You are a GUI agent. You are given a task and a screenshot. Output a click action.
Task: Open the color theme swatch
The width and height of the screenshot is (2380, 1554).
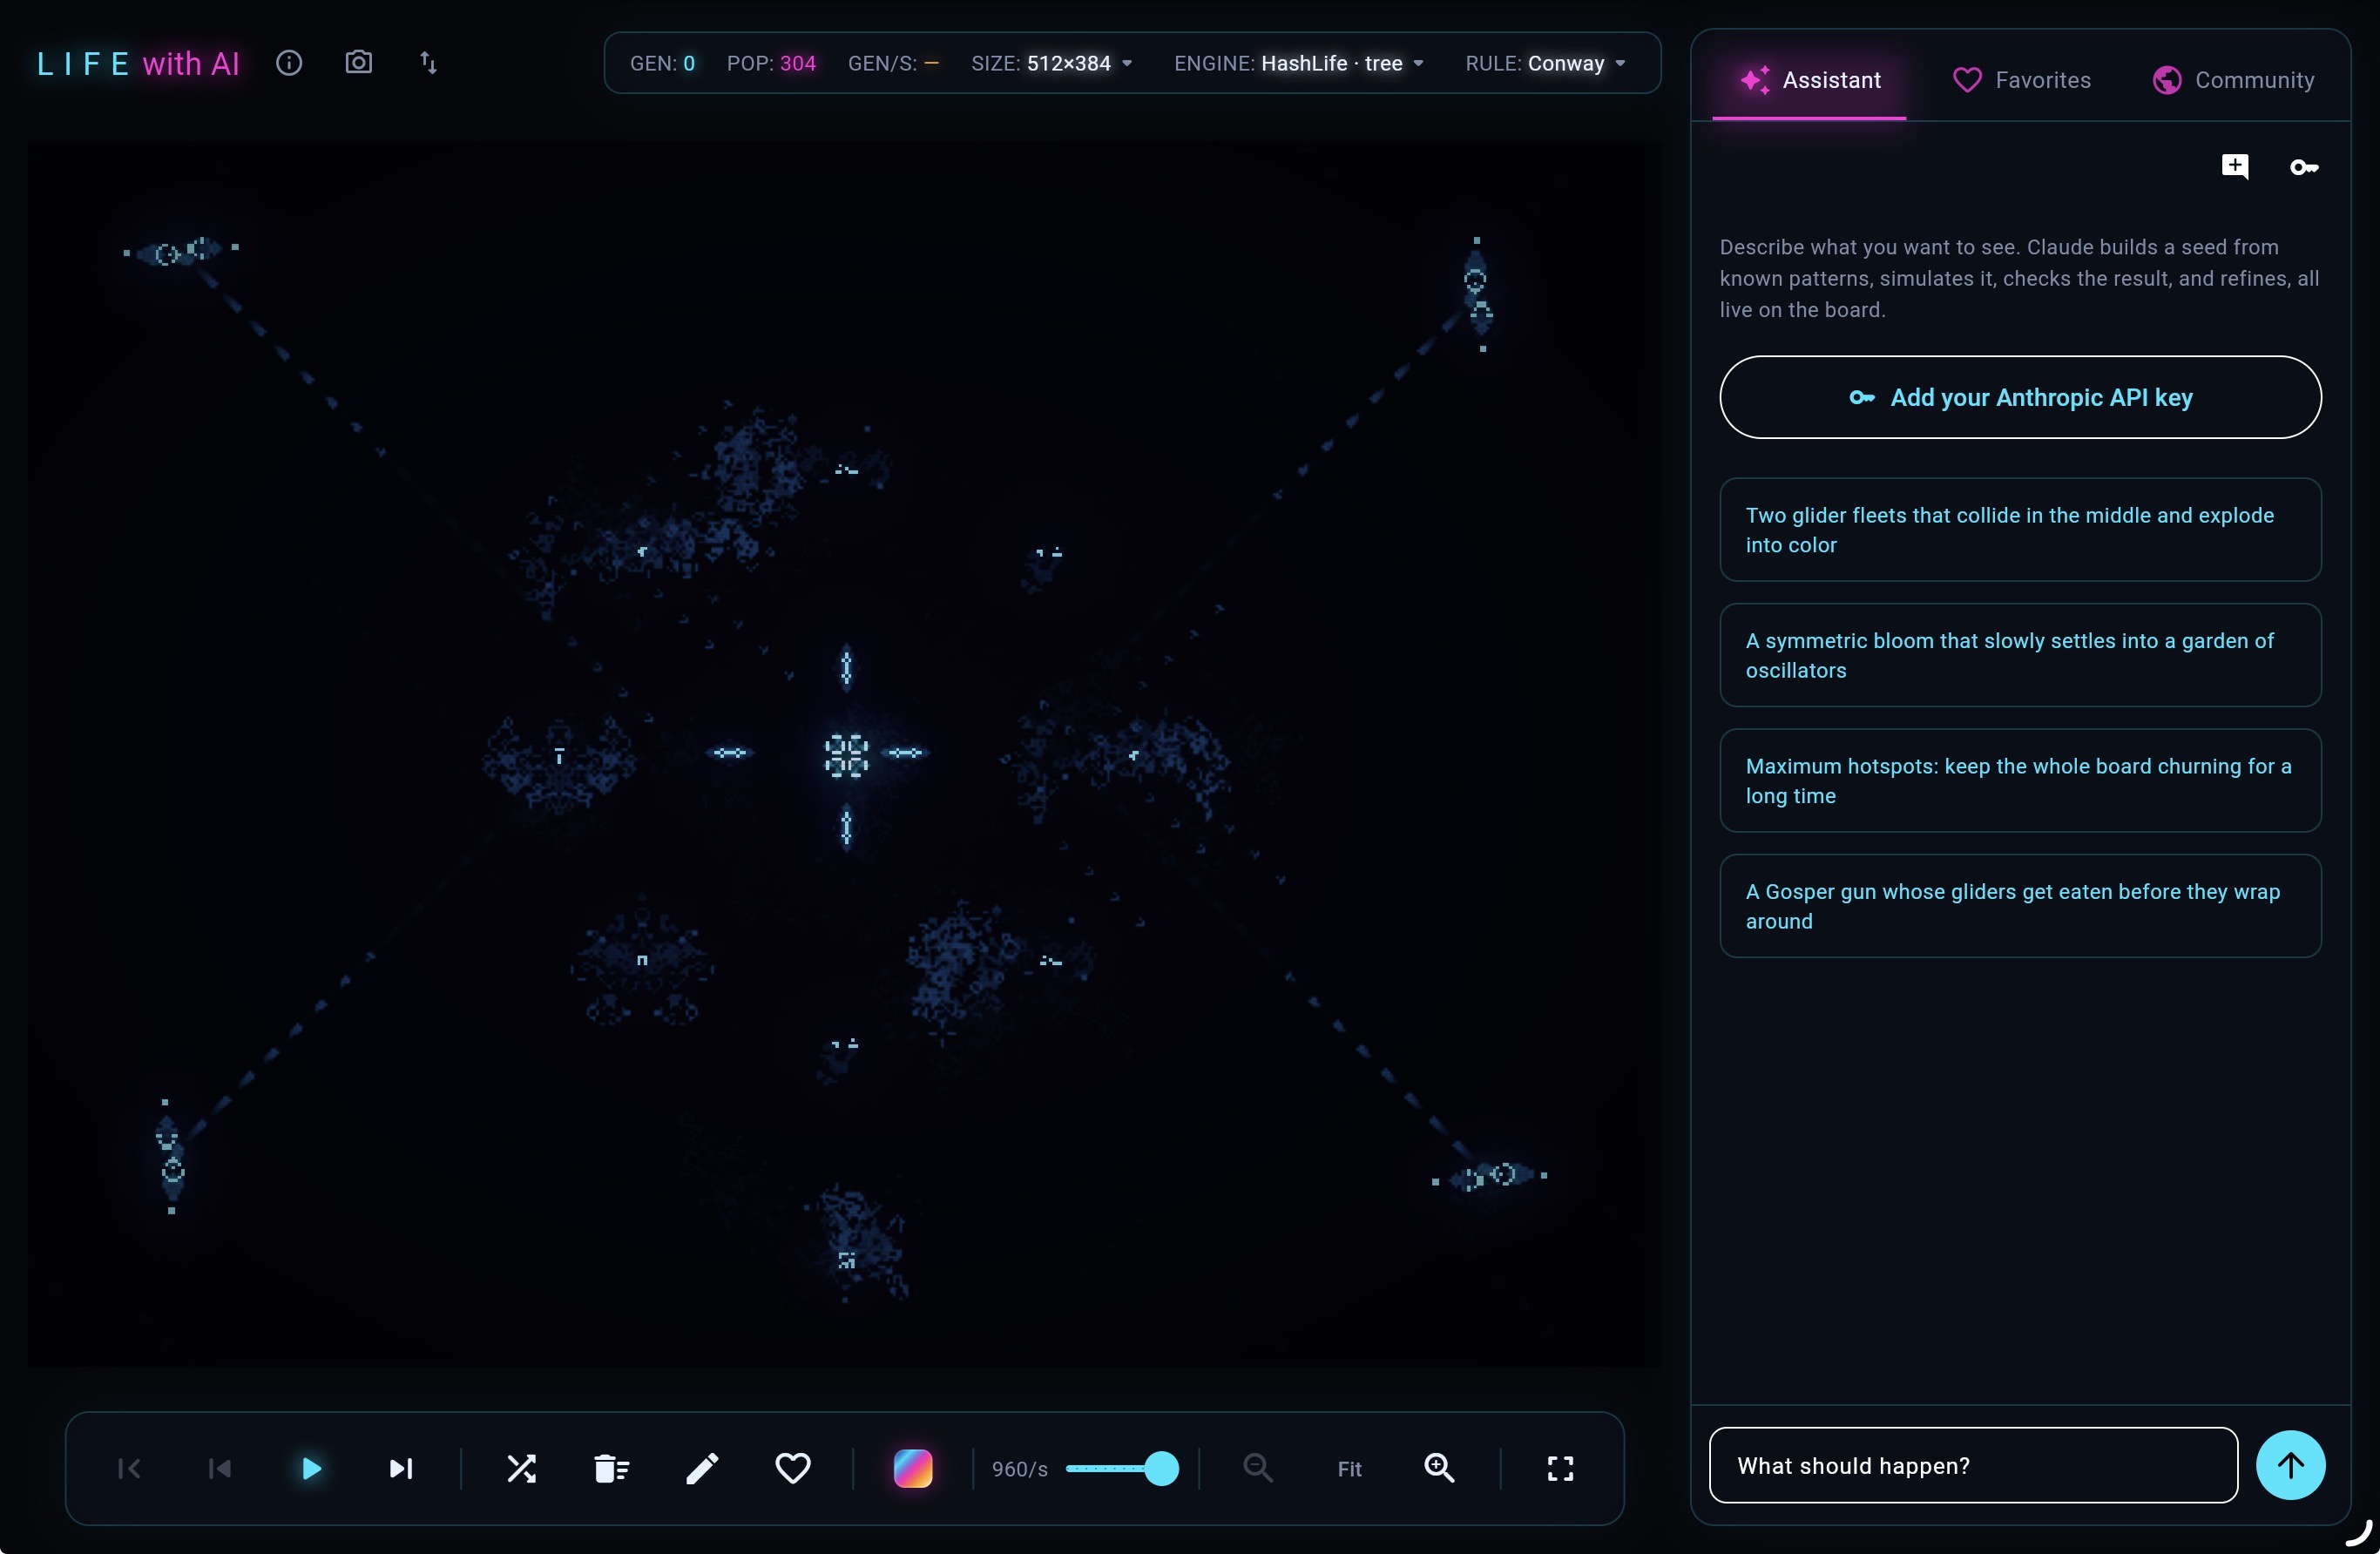(913, 1468)
